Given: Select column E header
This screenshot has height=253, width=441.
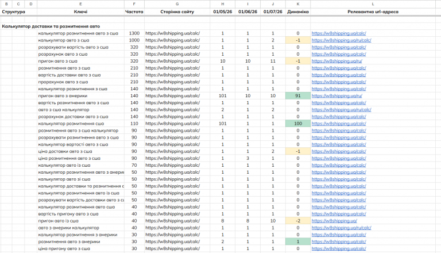Looking at the screenshot, I should [80, 4].
